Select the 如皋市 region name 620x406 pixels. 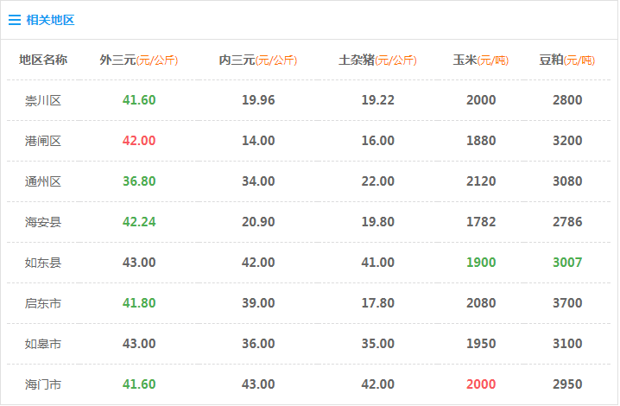point(43,344)
